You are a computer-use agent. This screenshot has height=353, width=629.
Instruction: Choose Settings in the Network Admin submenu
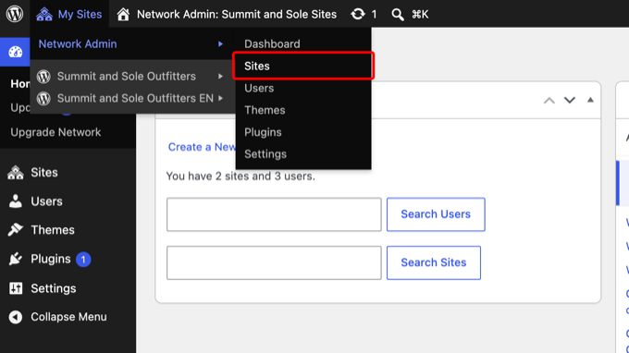(265, 154)
